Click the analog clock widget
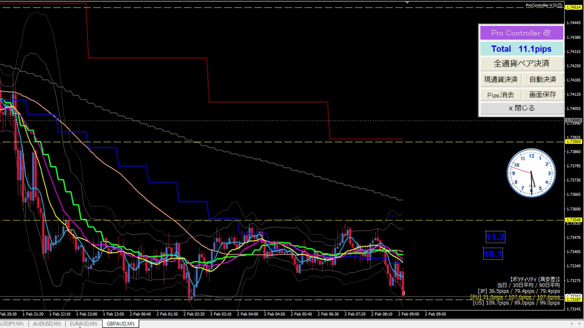 point(531,173)
